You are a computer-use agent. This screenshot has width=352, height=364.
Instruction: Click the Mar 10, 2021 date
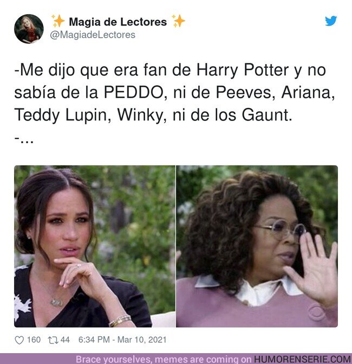pos(142,340)
